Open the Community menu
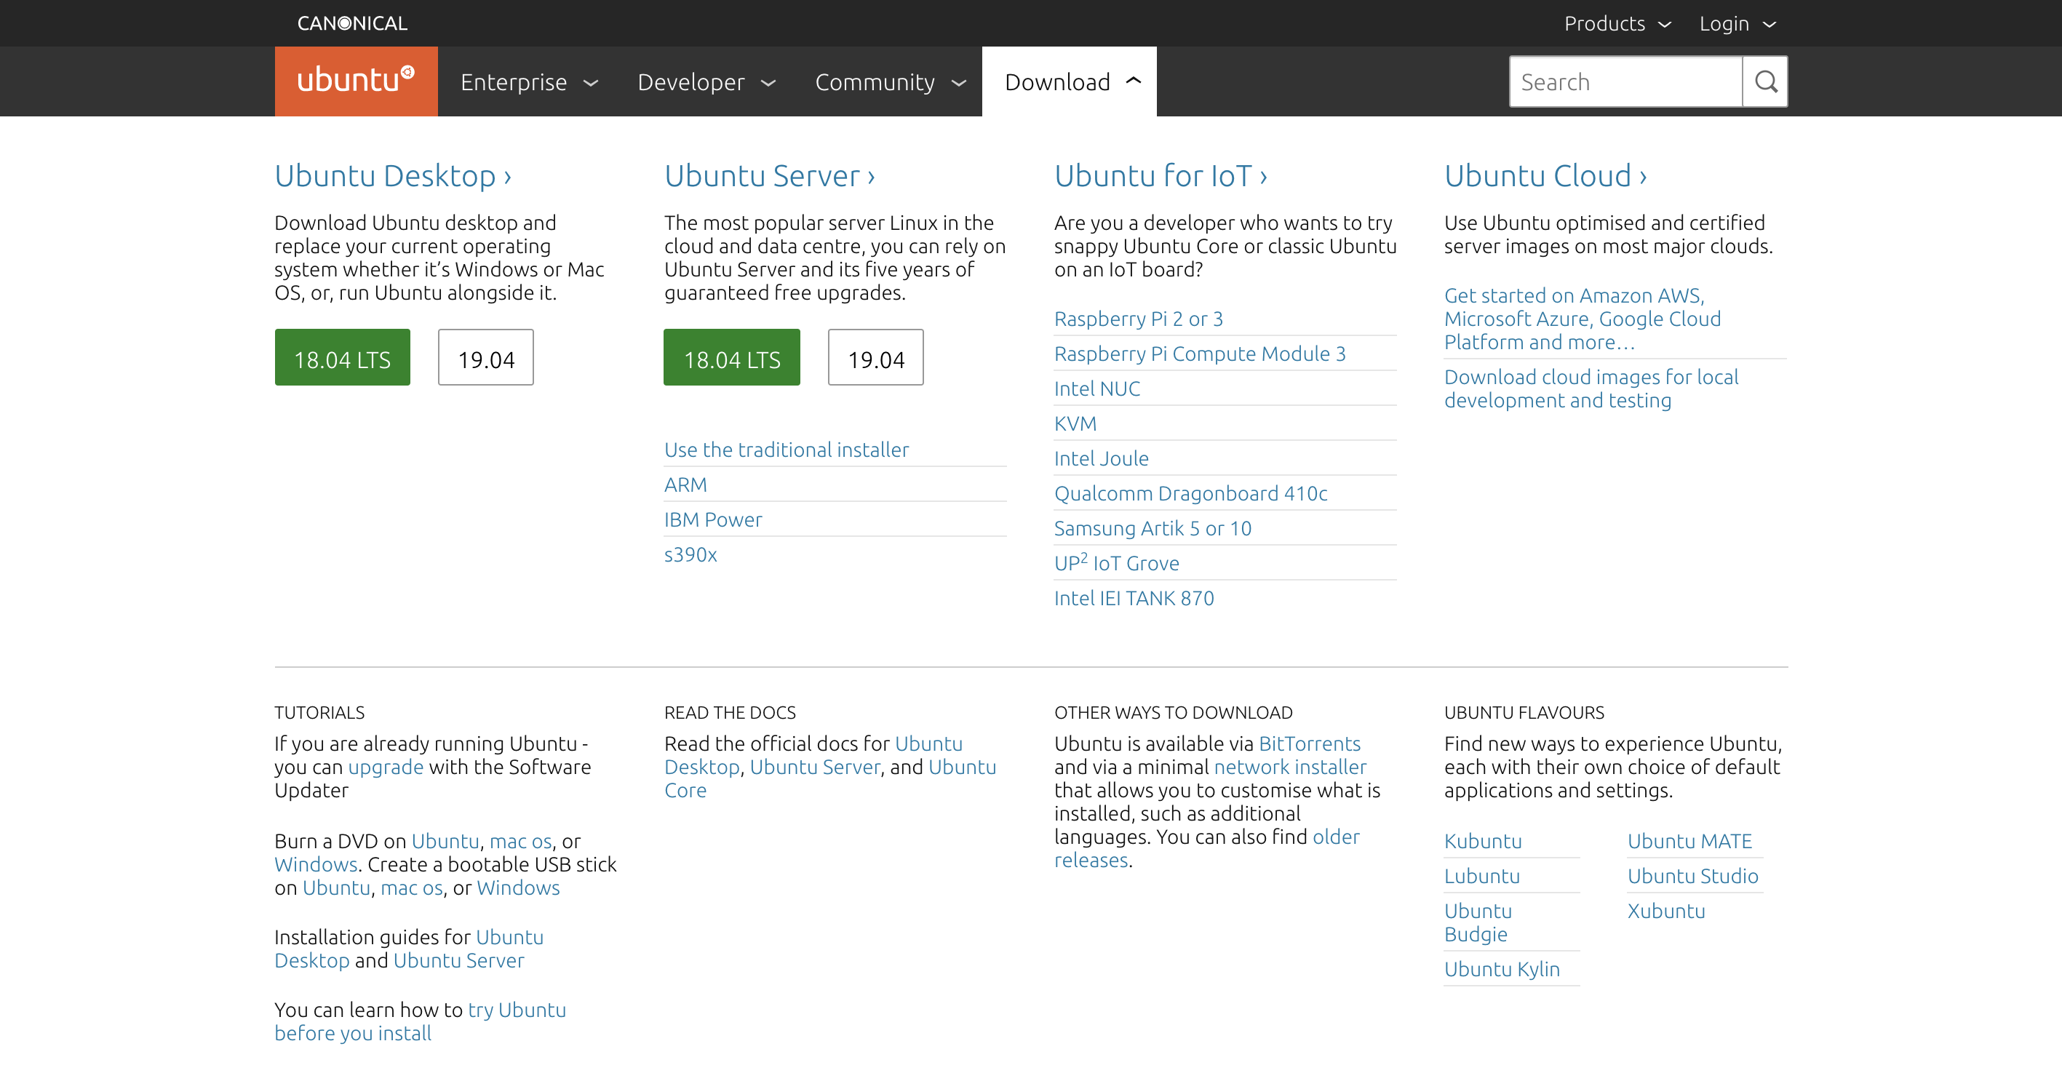The height and width of the screenshot is (1065, 2062). [891, 81]
